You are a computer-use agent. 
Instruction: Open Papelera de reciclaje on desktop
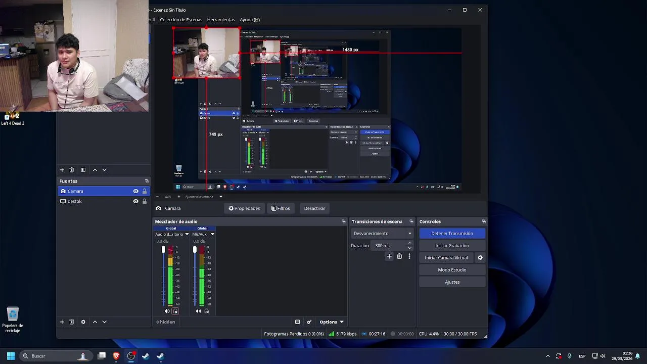(x=13, y=320)
